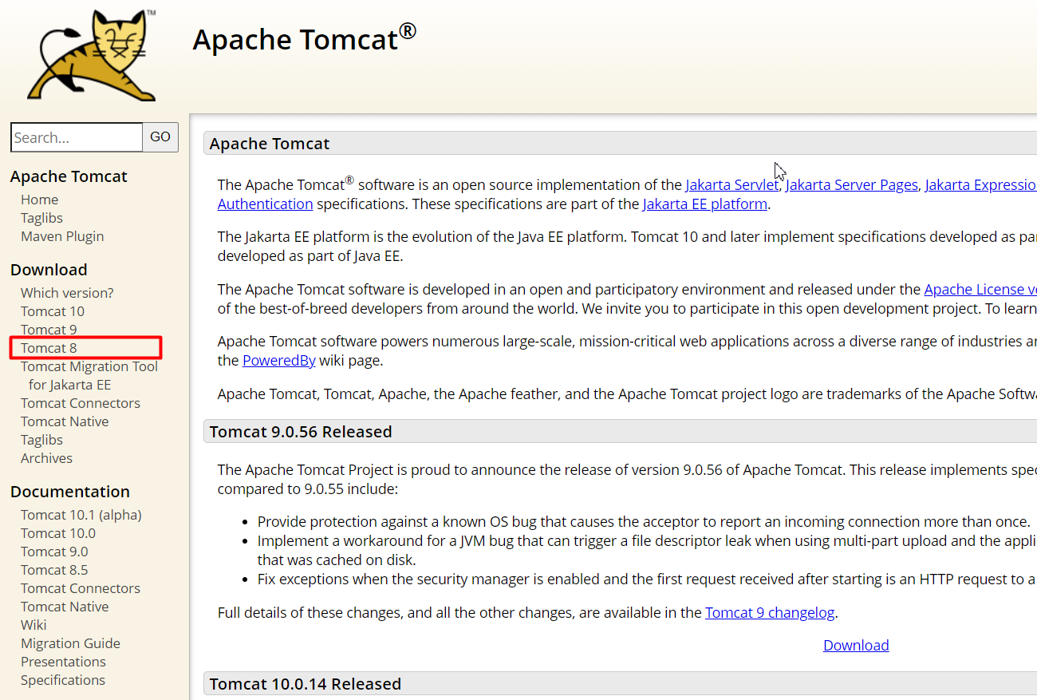Click the Download link for Tomcat 9.0.56
The image size is (1037, 700).
[856, 644]
